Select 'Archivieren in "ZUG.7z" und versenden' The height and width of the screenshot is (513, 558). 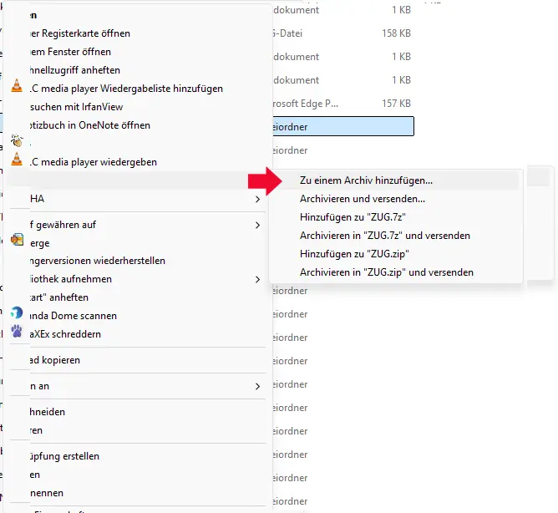pos(385,236)
